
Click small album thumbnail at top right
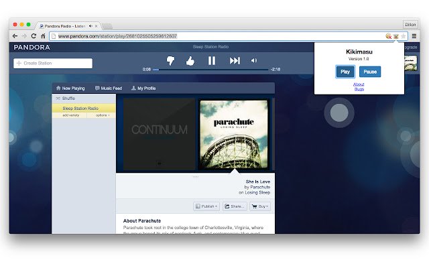point(411,63)
